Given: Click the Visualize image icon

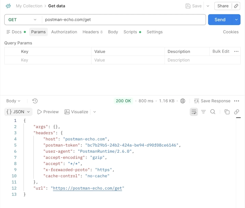Looking at the screenshot, I should pyautogui.click(x=67, y=112).
